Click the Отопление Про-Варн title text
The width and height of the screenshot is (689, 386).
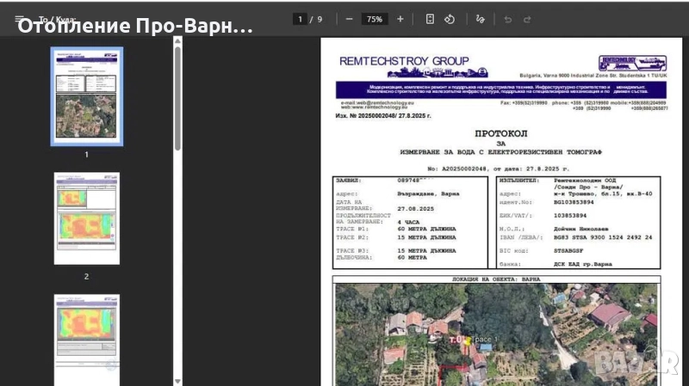coord(134,26)
